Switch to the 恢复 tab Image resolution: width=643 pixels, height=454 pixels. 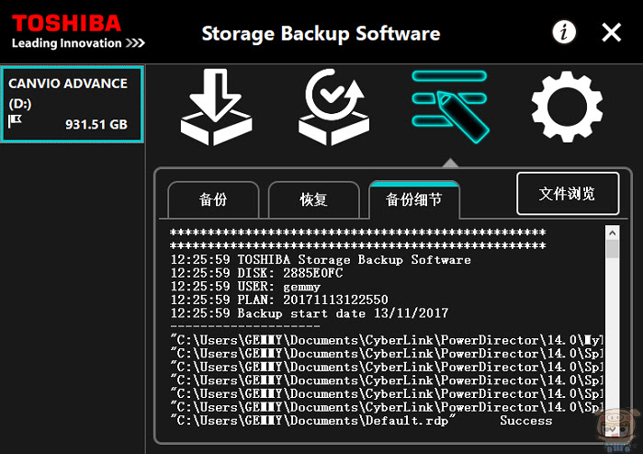click(314, 199)
